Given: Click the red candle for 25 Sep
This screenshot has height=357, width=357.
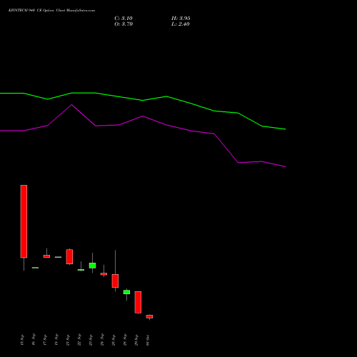Looking at the screenshot, I should 115,281.
